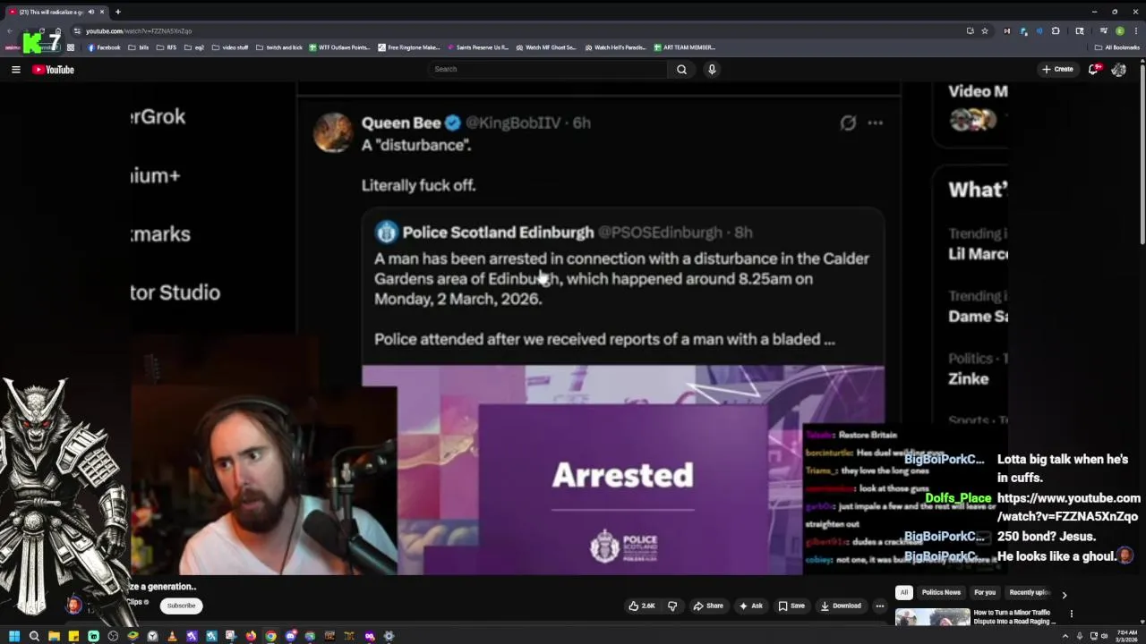1146x644 pixels.
Task: Go to the YouTube home logo
Action: click(53, 69)
